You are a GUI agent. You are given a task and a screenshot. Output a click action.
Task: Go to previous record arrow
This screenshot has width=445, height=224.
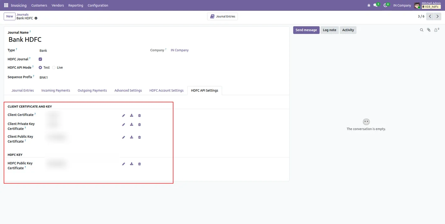click(x=430, y=16)
